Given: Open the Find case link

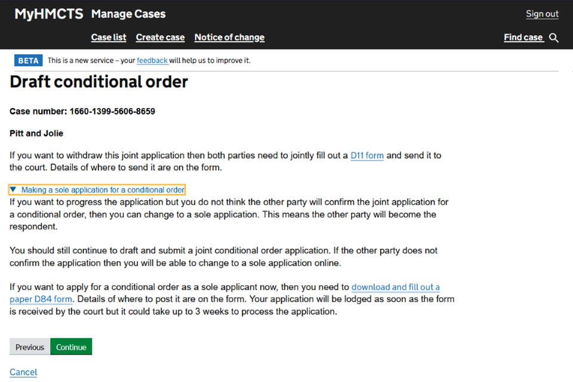Looking at the screenshot, I should point(523,37).
